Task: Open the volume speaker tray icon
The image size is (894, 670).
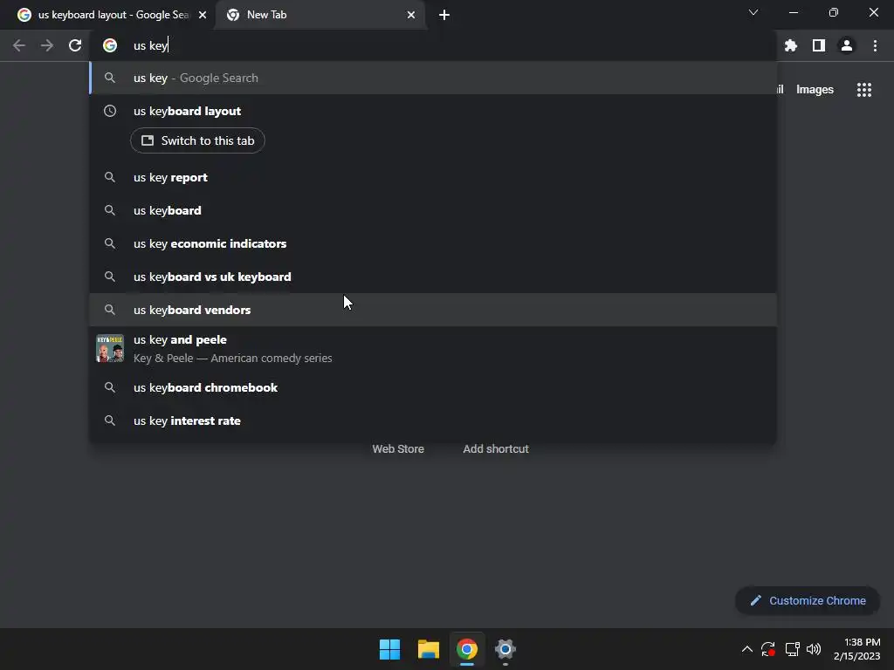Action: pos(814,649)
